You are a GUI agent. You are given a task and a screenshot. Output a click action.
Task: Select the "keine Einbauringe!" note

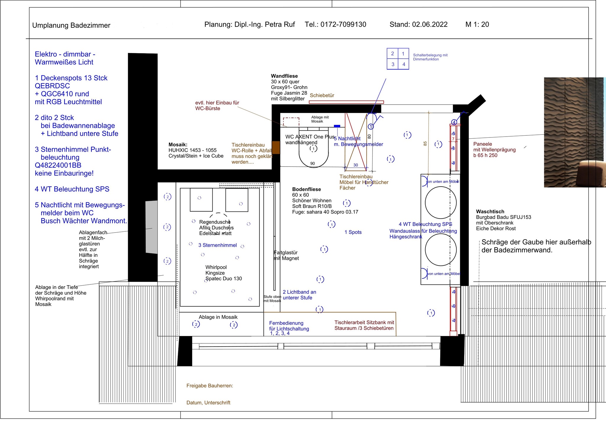click(x=64, y=173)
